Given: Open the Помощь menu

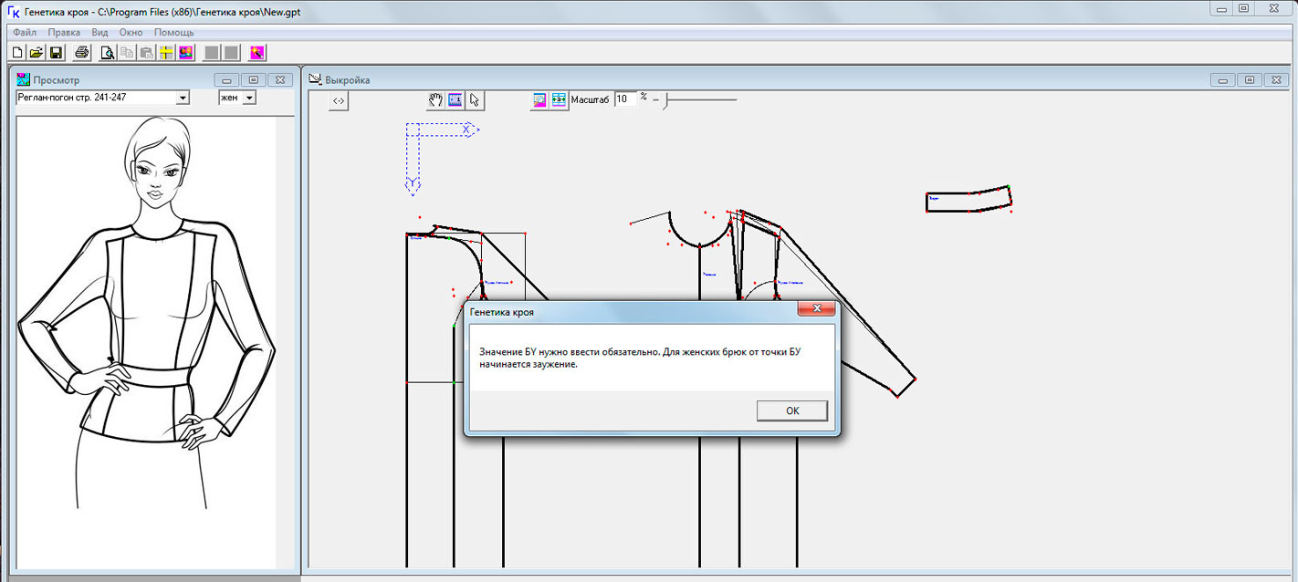Looking at the screenshot, I should tap(173, 32).
